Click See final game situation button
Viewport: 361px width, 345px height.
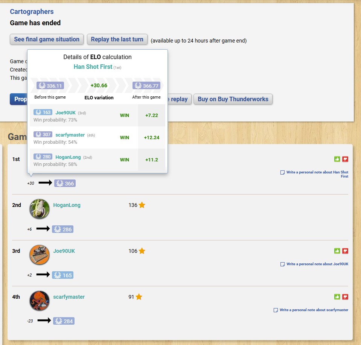tap(47, 40)
